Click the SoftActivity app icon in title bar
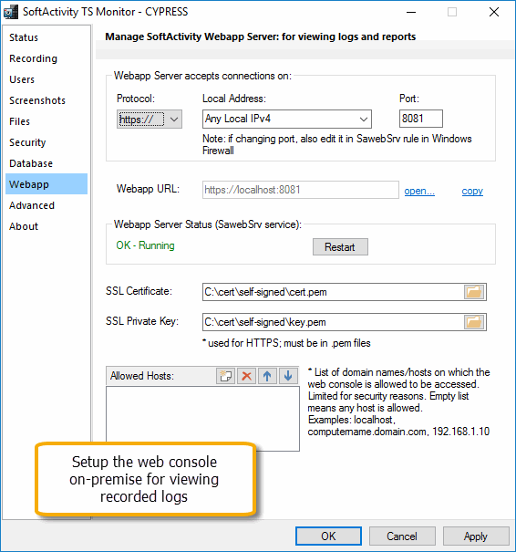This screenshot has height=552, width=516. coord(11,12)
